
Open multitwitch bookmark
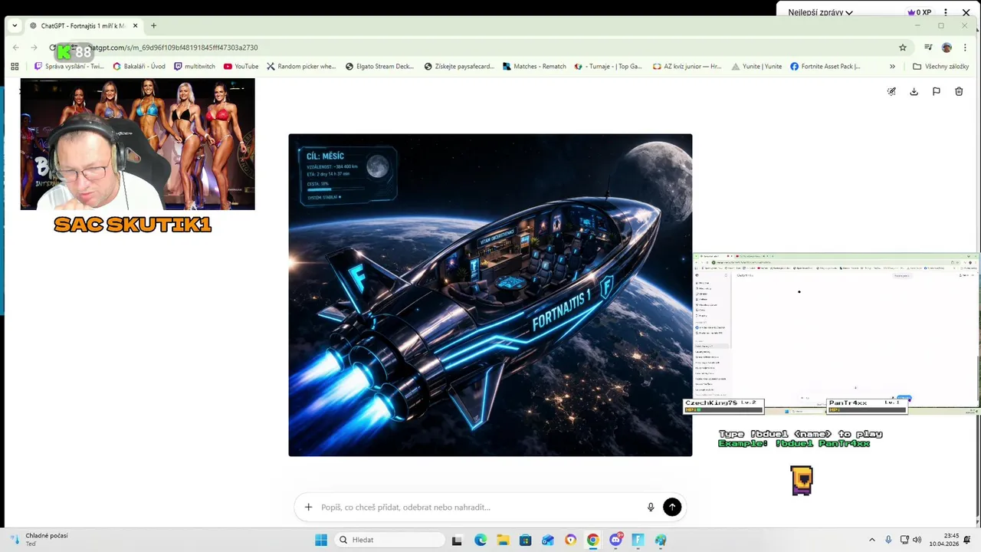point(195,67)
